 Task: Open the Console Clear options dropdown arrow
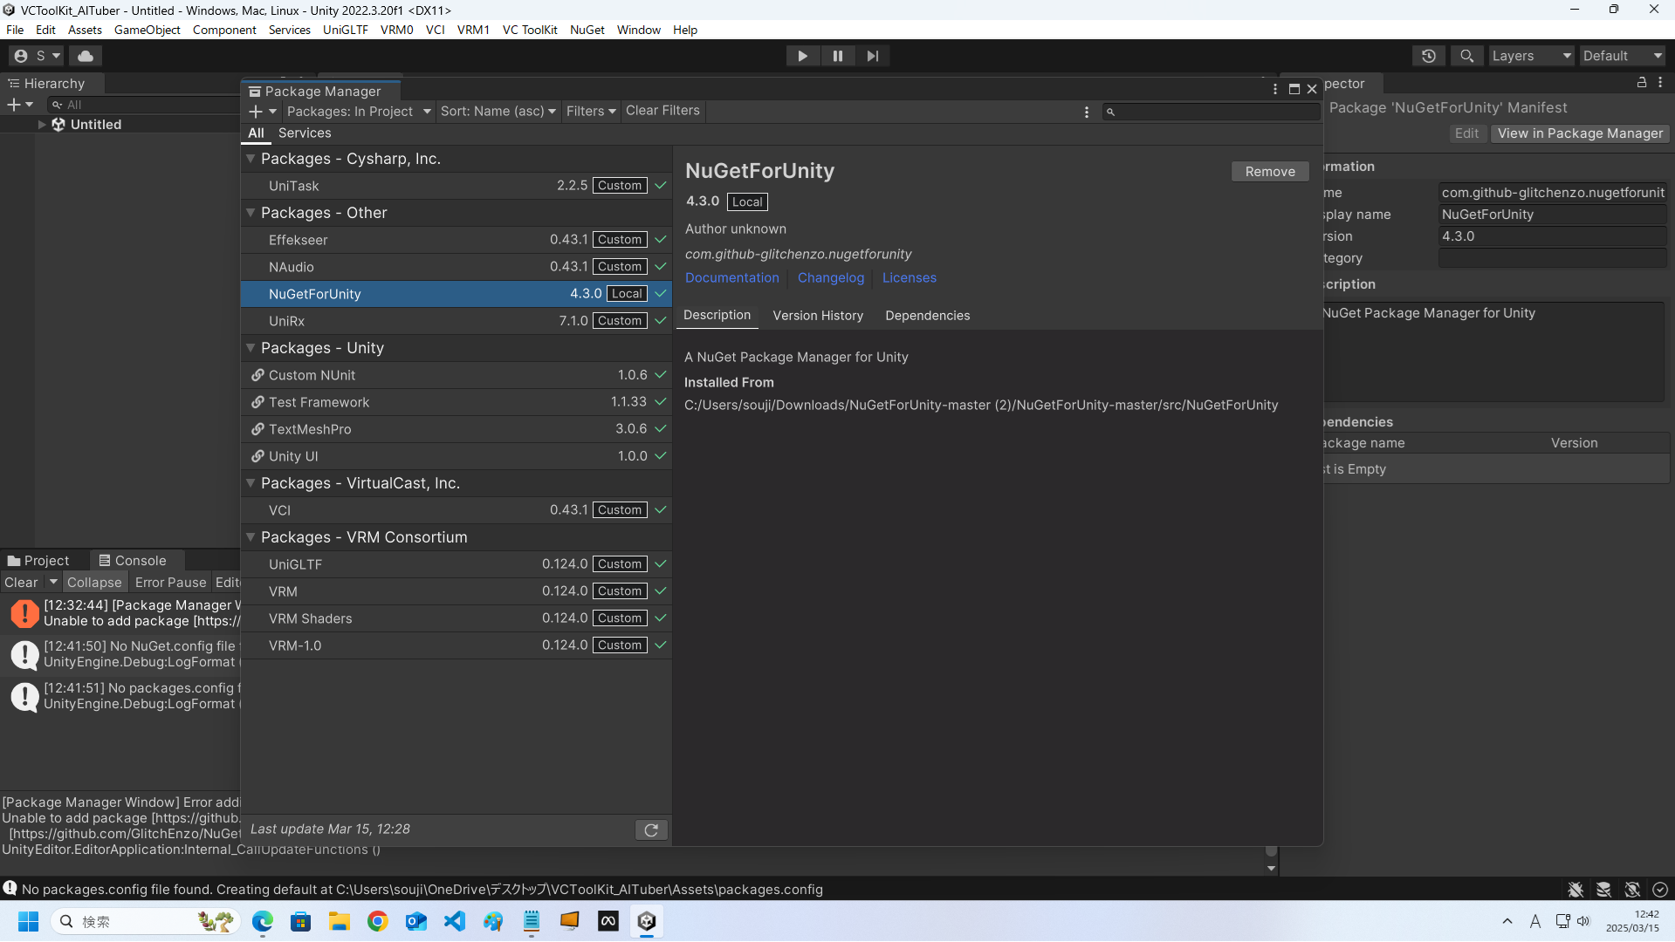(x=53, y=583)
